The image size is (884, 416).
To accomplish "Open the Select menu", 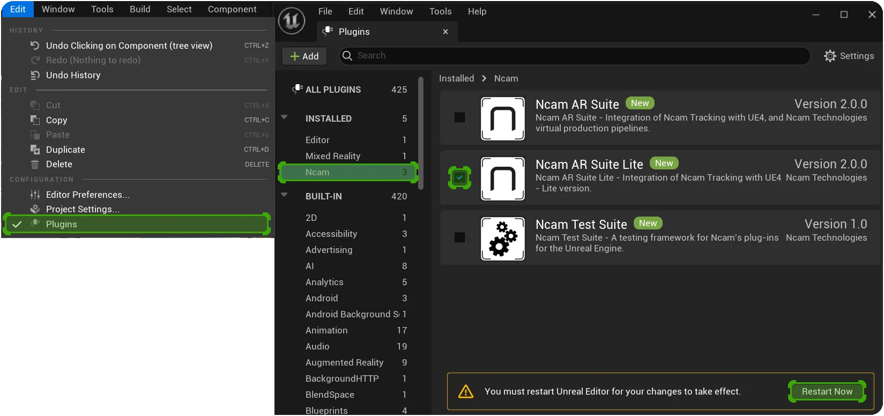I will tap(179, 9).
